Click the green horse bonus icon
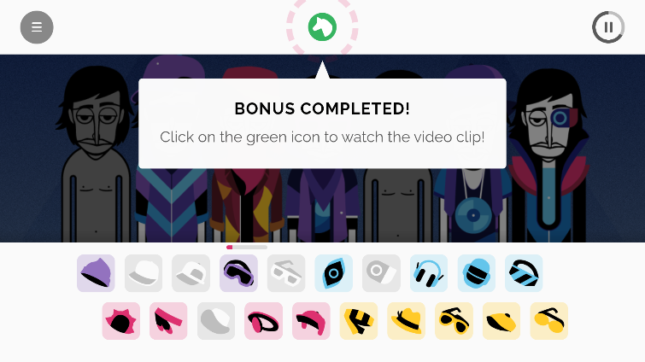 pyautogui.click(x=323, y=27)
